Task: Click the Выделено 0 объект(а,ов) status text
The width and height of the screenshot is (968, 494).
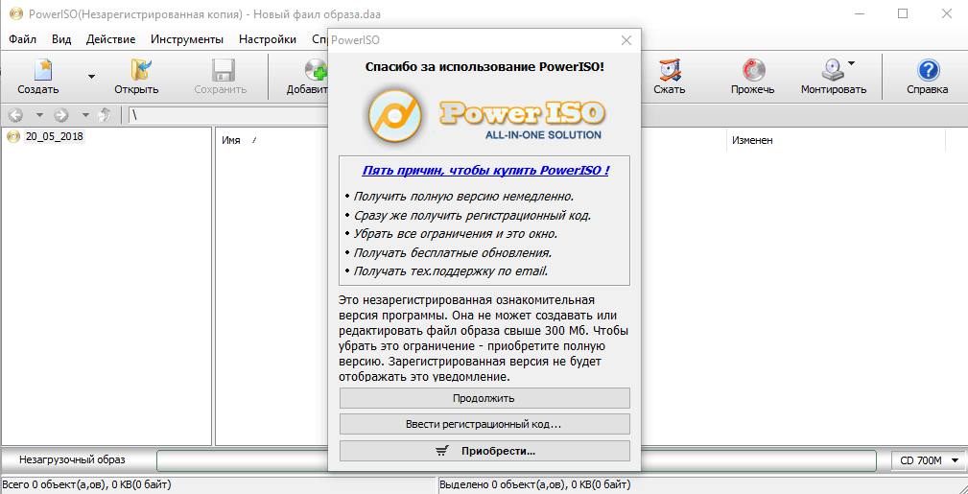Action: (x=534, y=484)
